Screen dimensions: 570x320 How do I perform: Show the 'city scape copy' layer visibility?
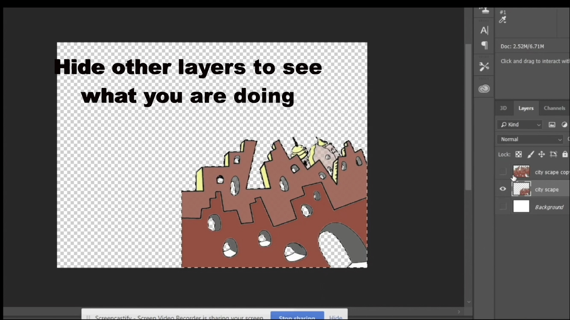tap(503, 172)
